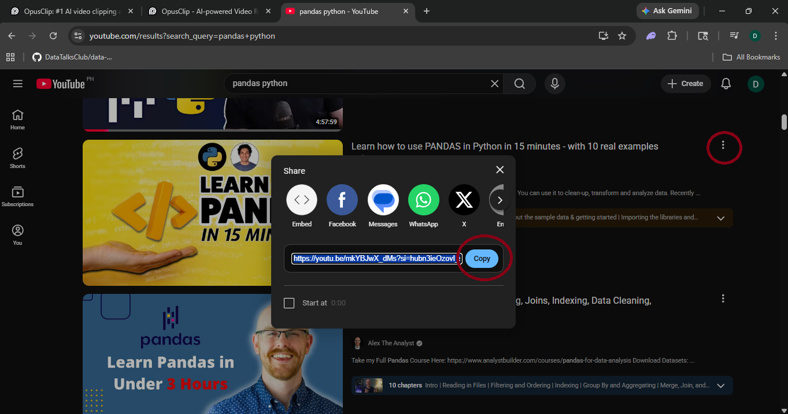Expand the 10 chapters list
788x414 pixels.
point(720,386)
